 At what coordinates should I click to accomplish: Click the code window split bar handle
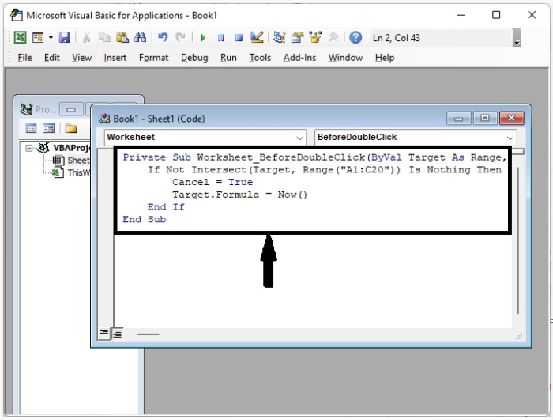click(518, 152)
